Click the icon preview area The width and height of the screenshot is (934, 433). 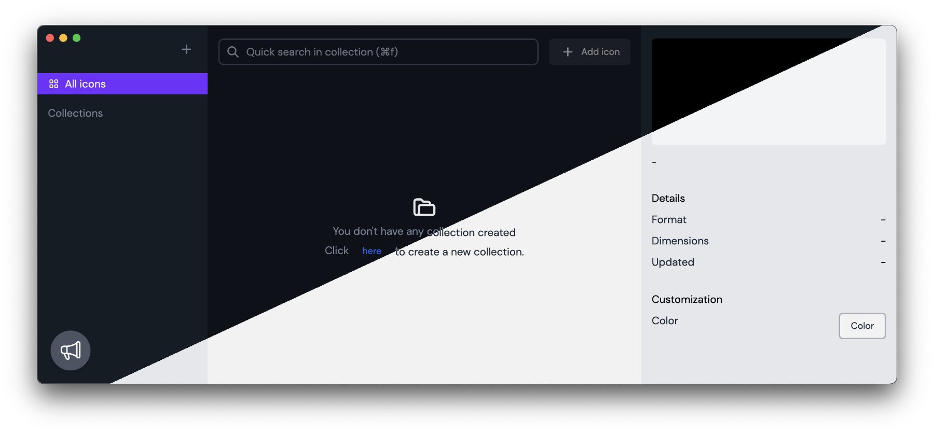(x=768, y=92)
